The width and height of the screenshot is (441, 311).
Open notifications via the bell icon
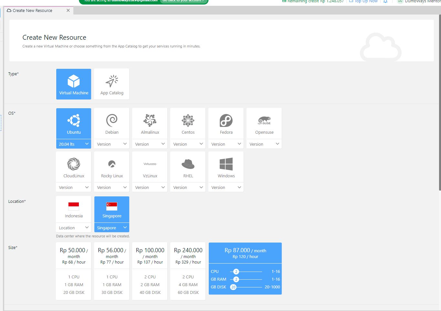point(384,2)
